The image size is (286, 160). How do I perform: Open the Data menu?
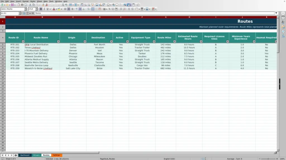tap(46, 1)
